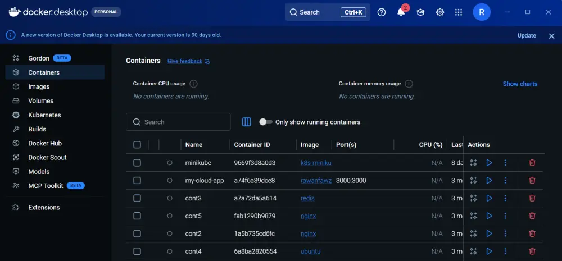The width and height of the screenshot is (562, 261).
Task: Open MCP Toolkit in the sidebar
Action: click(55, 186)
